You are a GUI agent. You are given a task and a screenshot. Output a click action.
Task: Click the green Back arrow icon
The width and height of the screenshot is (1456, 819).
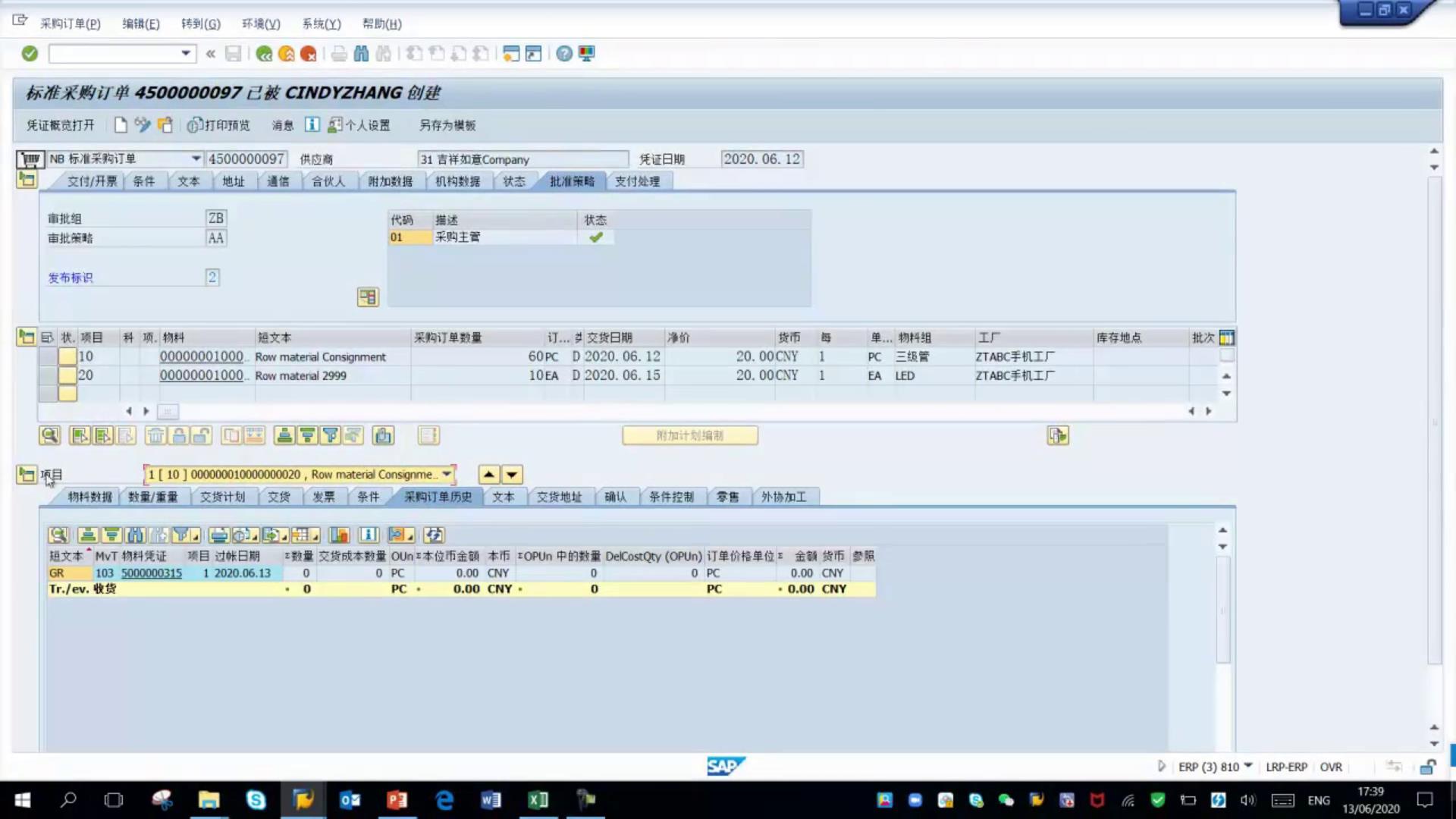(264, 54)
